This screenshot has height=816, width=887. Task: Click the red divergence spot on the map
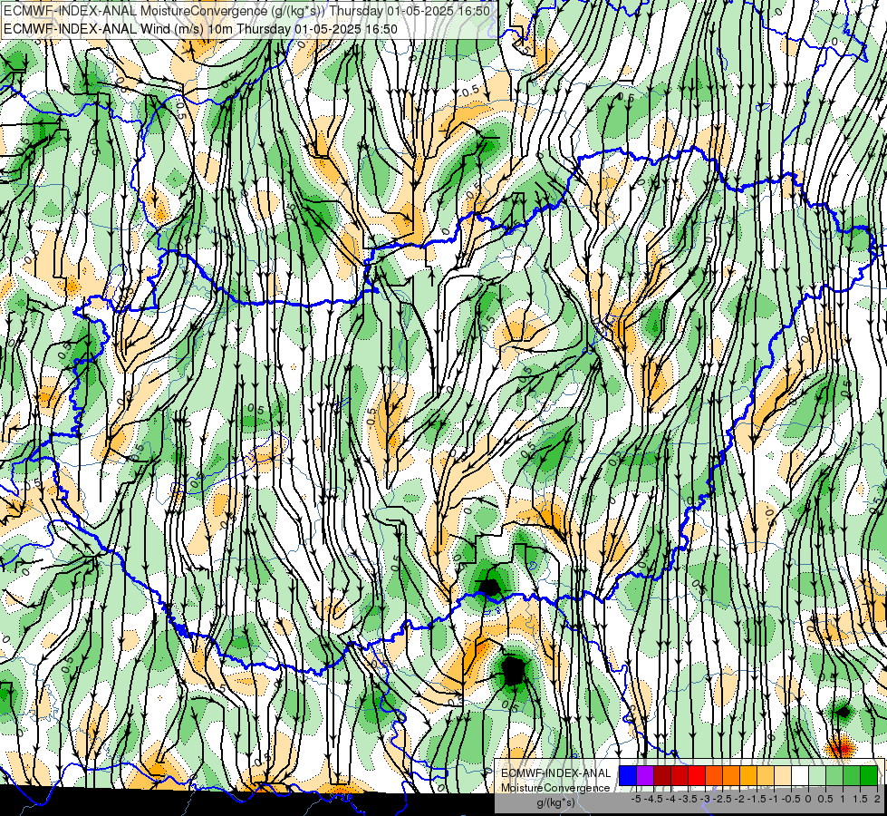841,749
